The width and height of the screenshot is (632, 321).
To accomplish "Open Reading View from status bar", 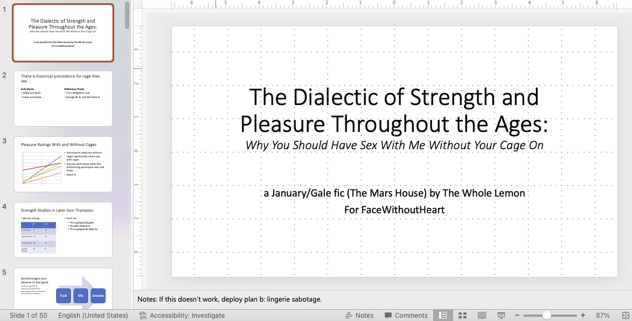I will pyautogui.click(x=482, y=316).
